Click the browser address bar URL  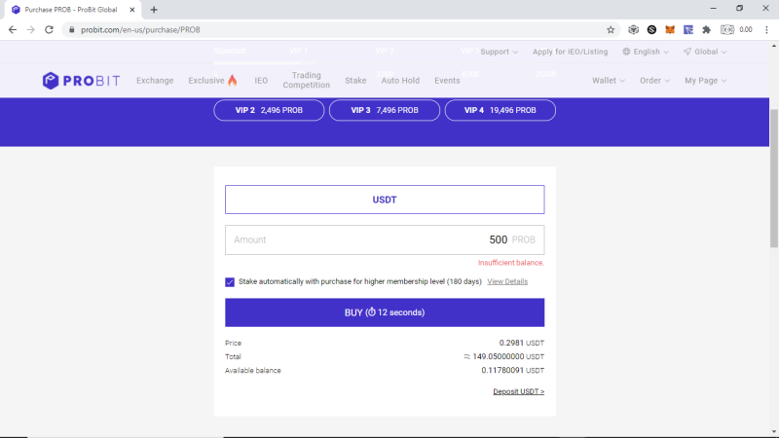(140, 30)
